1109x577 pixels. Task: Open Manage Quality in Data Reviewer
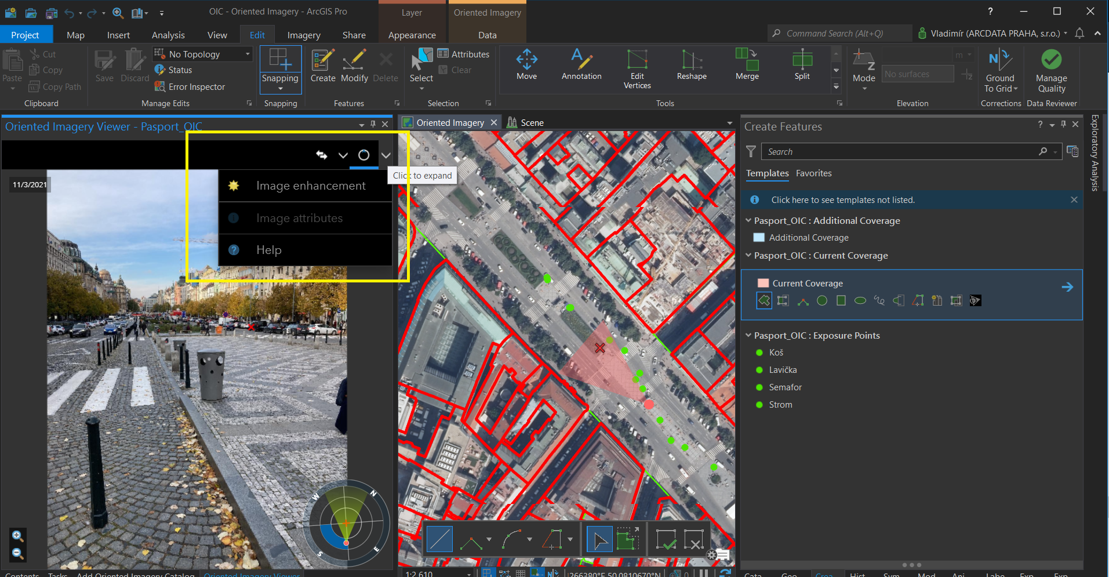(x=1052, y=71)
